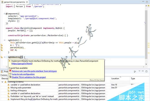
Task: Click warning marker beside a = '5' line
Action: [2, 45]
